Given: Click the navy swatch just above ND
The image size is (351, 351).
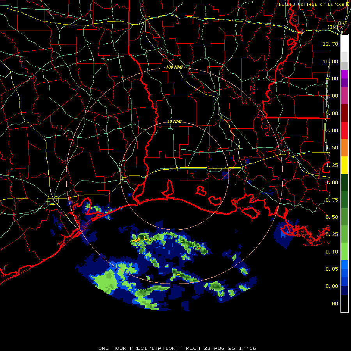Looking at the screenshot, I should coord(344,291).
